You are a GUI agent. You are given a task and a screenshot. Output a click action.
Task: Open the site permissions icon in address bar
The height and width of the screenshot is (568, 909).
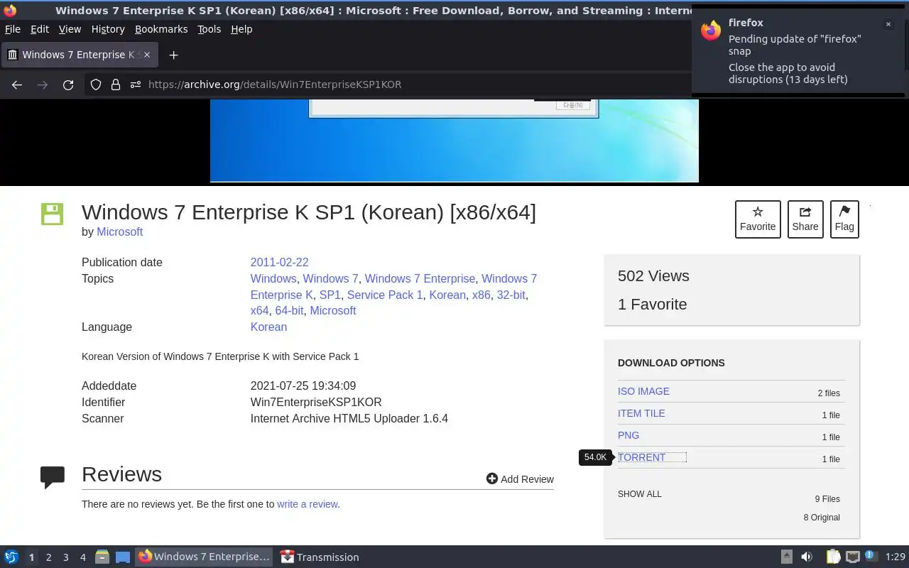pos(135,84)
